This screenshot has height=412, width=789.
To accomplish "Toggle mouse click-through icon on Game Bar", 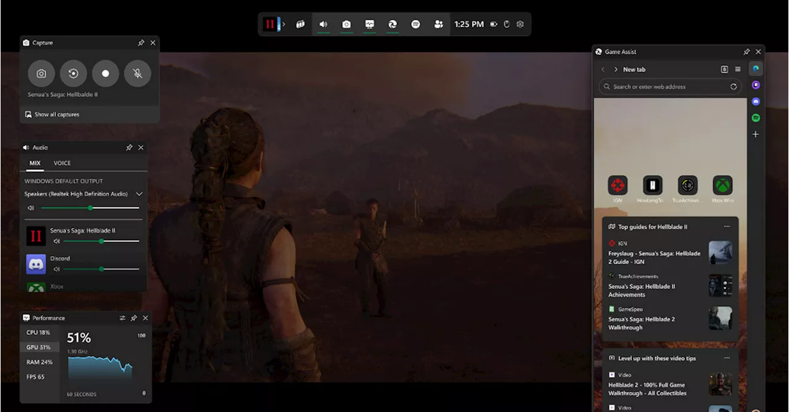I will [507, 24].
